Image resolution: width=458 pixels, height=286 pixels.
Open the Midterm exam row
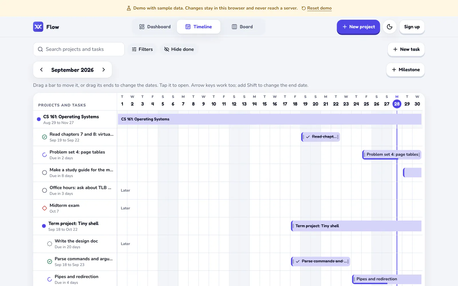pyautogui.click(x=75, y=208)
